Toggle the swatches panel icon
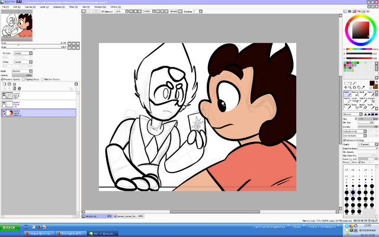 363,11
